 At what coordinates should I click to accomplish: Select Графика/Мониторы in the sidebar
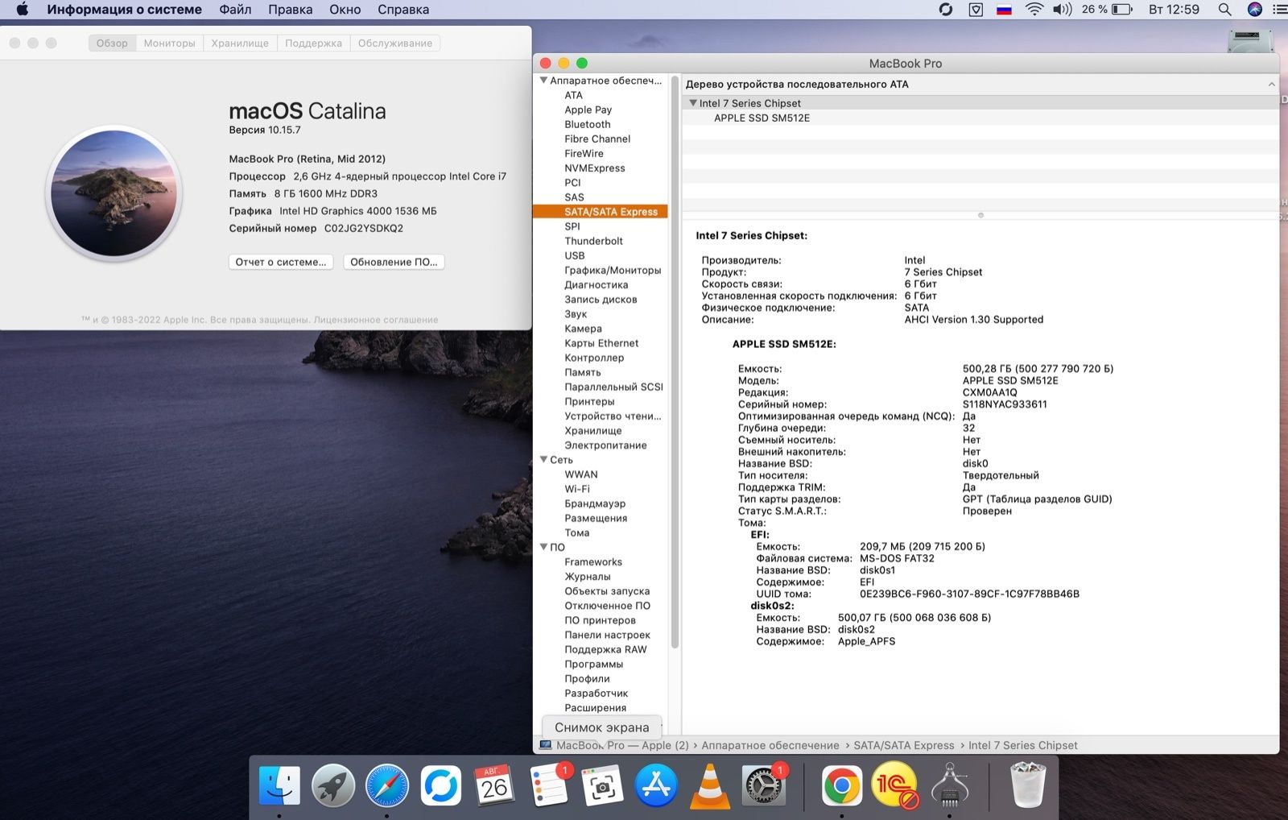coord(613,270)
